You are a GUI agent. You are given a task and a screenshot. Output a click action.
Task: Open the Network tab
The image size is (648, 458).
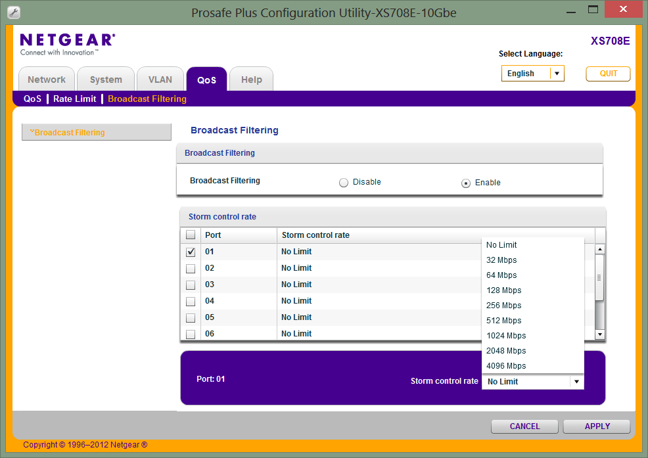click(x=47, y=79)
